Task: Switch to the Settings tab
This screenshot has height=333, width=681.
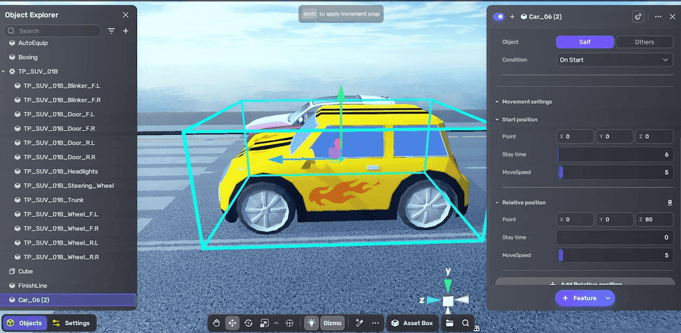Action: point(71,323)
